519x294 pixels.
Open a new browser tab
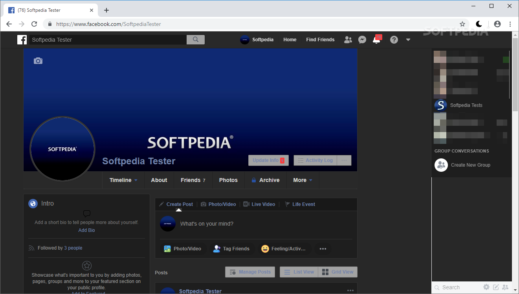(x=106, y=10)
